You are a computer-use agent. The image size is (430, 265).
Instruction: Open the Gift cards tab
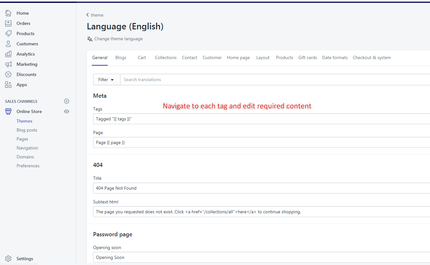(307, 58)
